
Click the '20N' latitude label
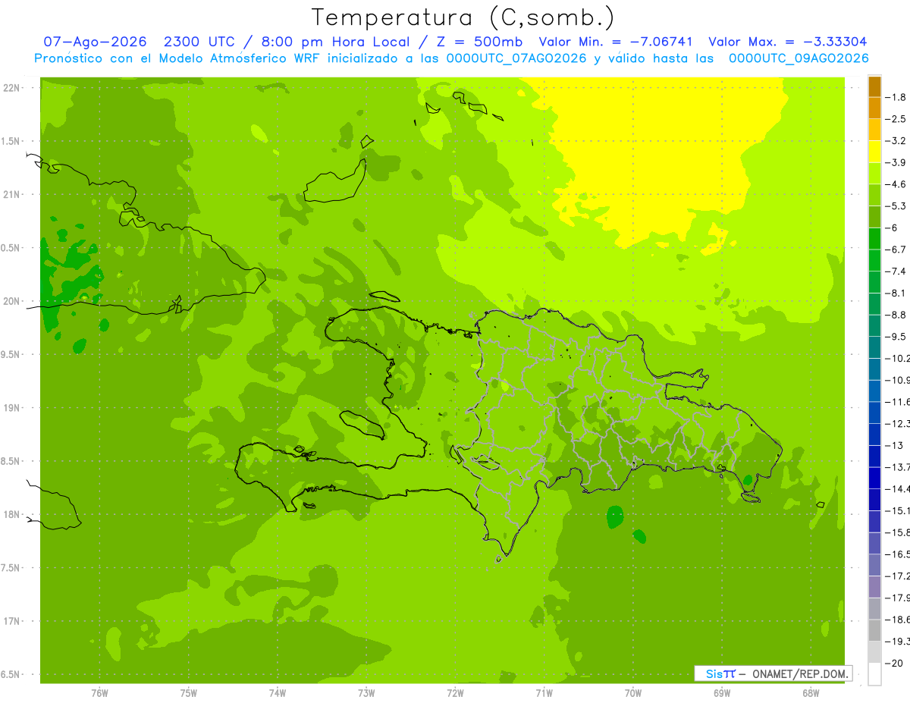pos(11,301)
